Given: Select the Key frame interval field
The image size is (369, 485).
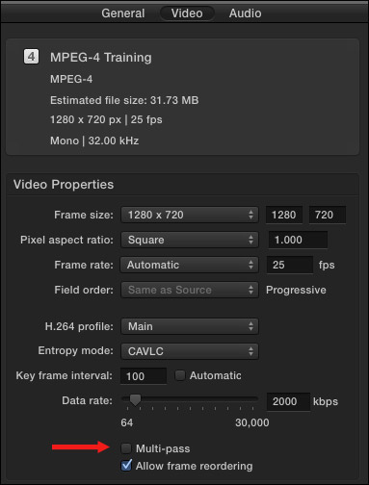Looking at the screenshot, I should tap(144, 376).
